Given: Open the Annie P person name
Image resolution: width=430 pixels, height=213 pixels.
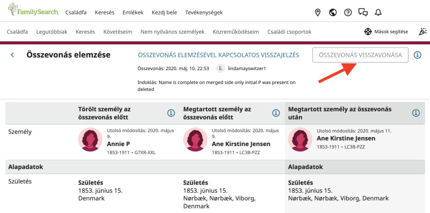Looking at the screenshot, I should pyautogui.click(x=118, y=144).
